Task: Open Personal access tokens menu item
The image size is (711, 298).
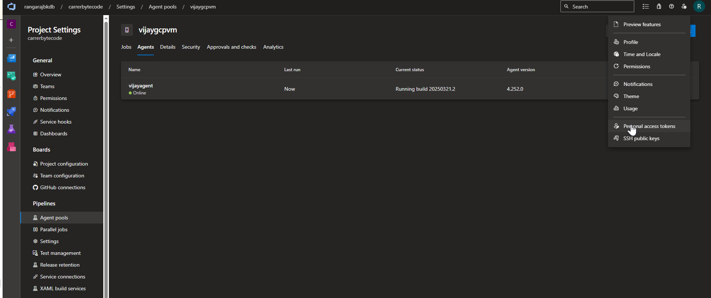Action: click(649, 126)
